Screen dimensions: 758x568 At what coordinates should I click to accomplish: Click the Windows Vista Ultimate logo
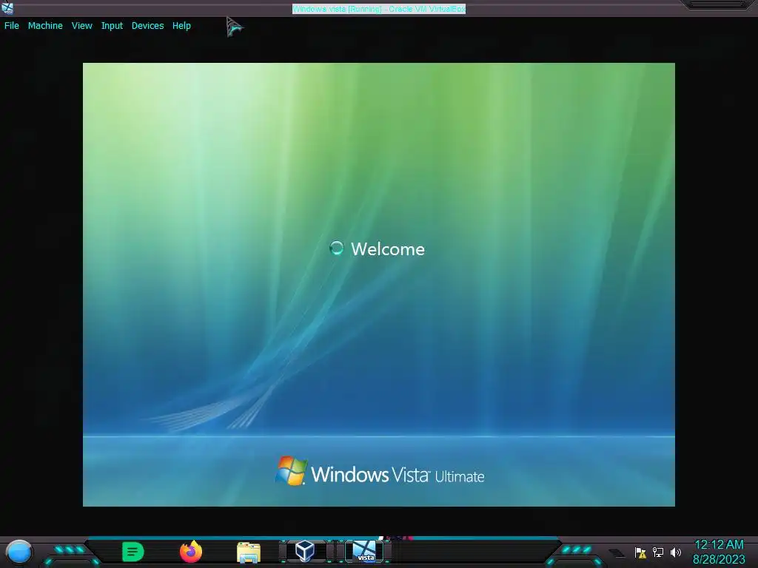(380, 471)
